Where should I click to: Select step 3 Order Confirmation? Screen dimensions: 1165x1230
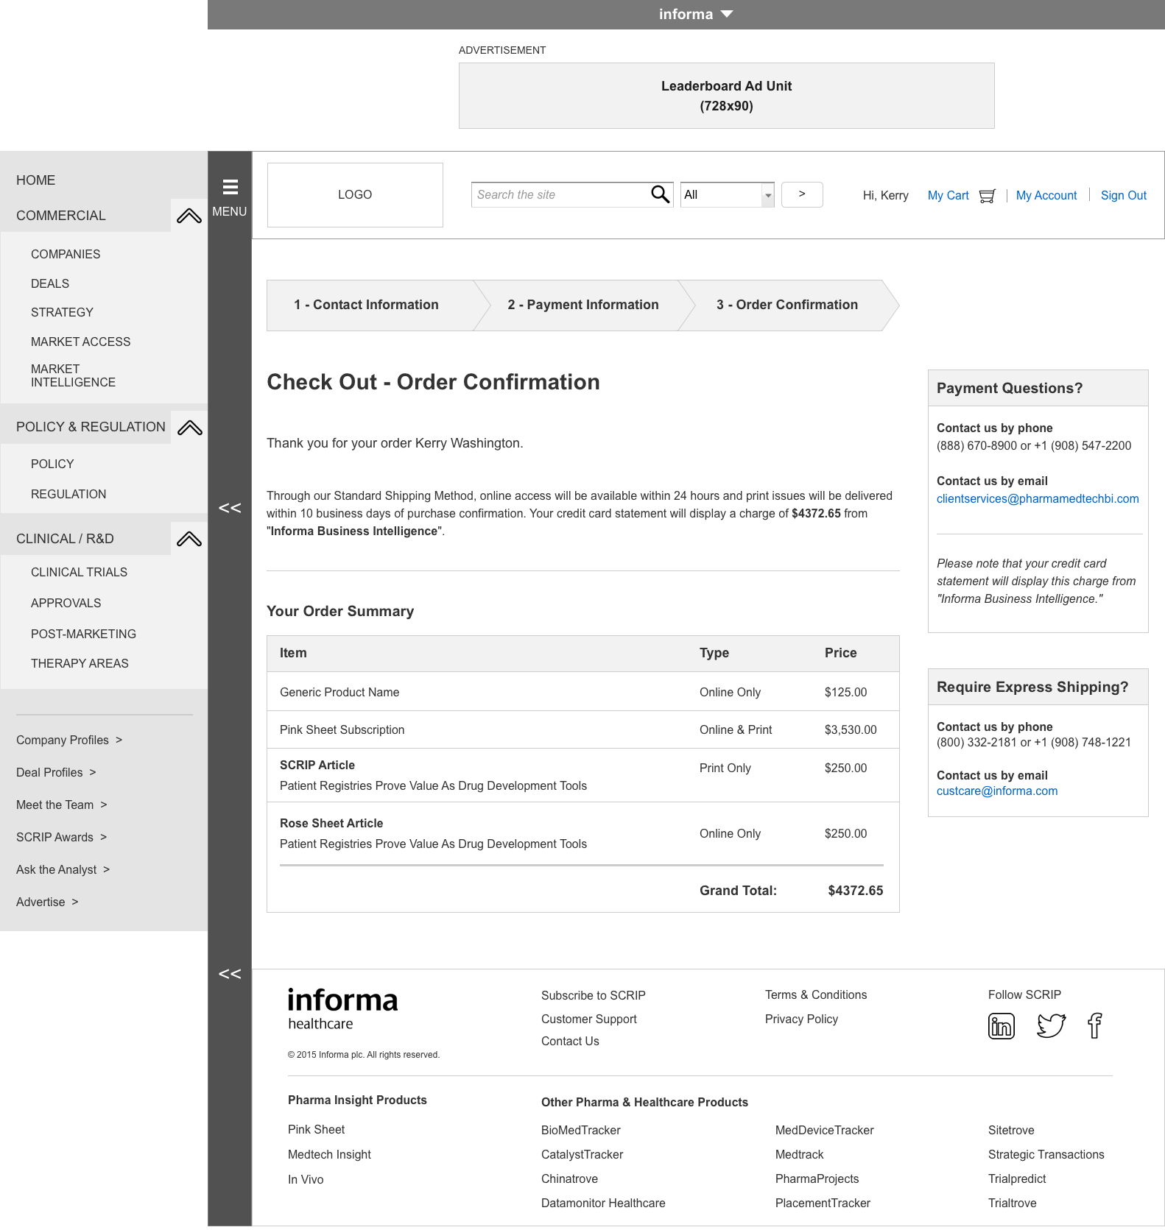[x=787, y=305]
